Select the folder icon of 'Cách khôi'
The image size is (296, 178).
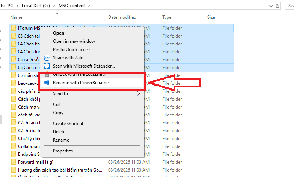[x=14, y=99]
